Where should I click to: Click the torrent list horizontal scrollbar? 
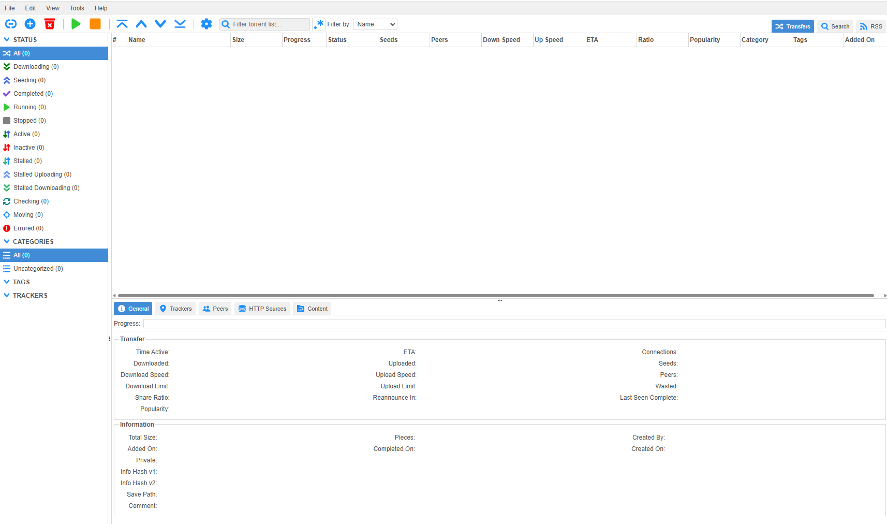496,296
